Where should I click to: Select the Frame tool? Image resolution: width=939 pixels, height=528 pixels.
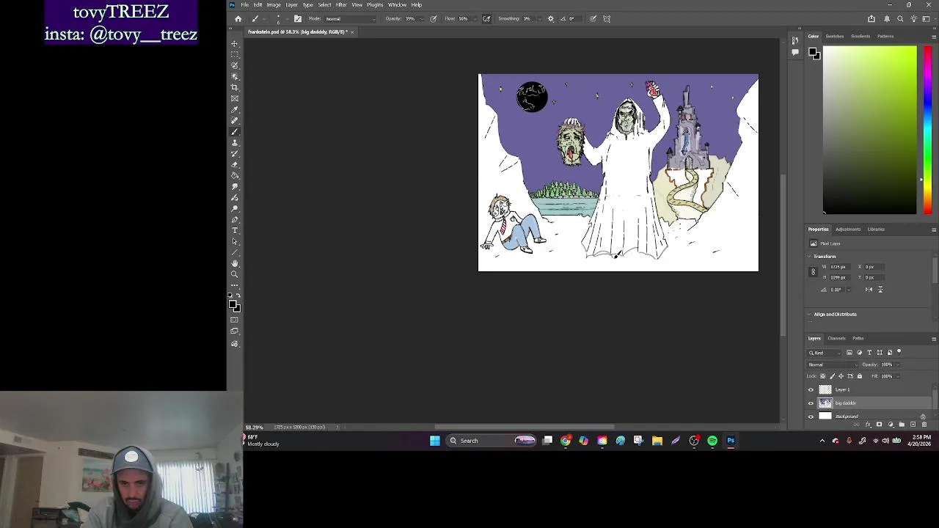coord(235,98)
